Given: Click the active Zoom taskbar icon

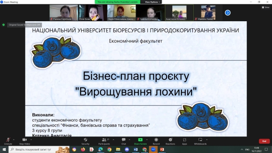Looking at the screenshot, I should (153, 149).
